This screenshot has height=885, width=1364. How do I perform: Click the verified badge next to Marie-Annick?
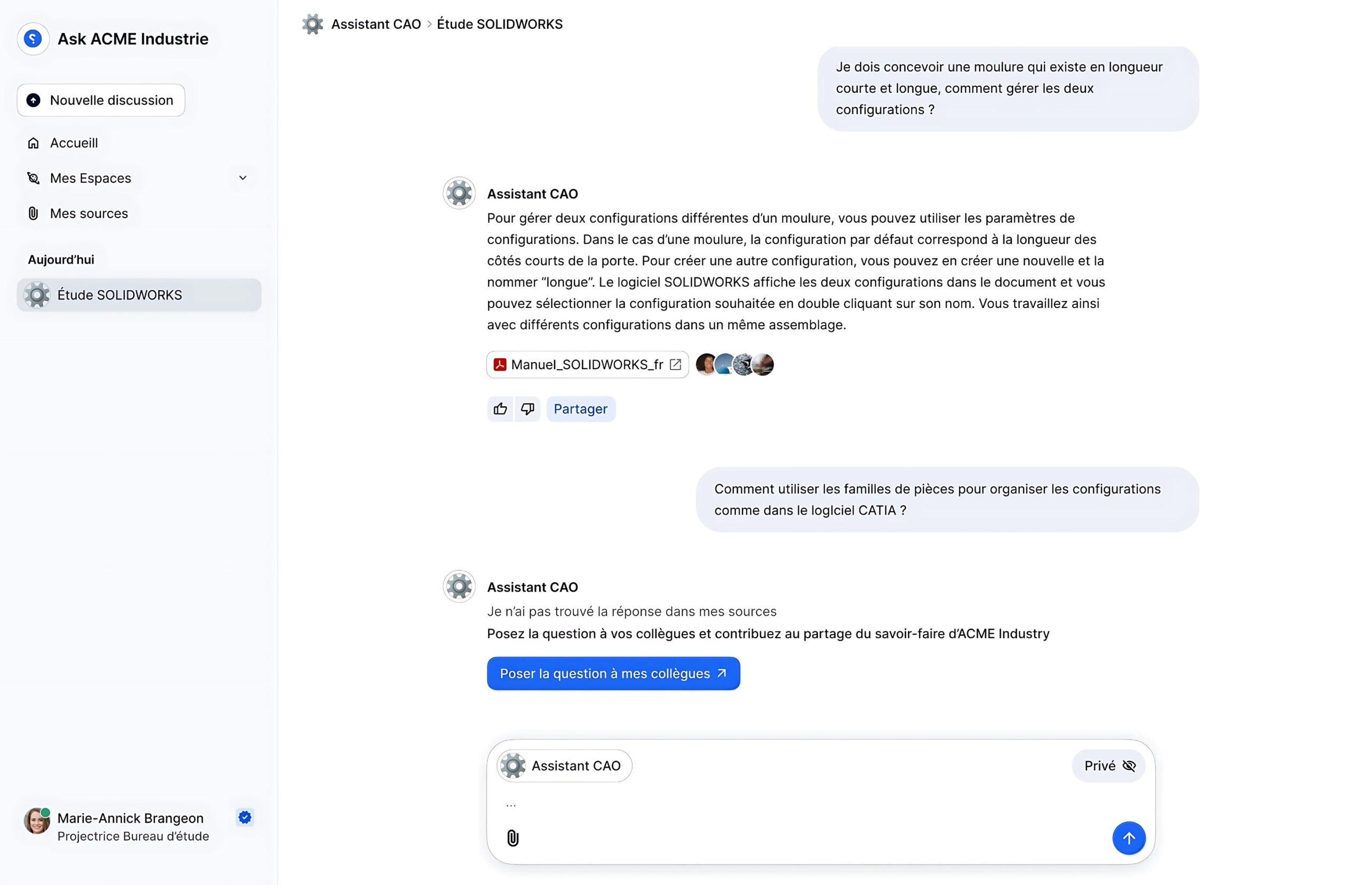click(x=245, y=817)
